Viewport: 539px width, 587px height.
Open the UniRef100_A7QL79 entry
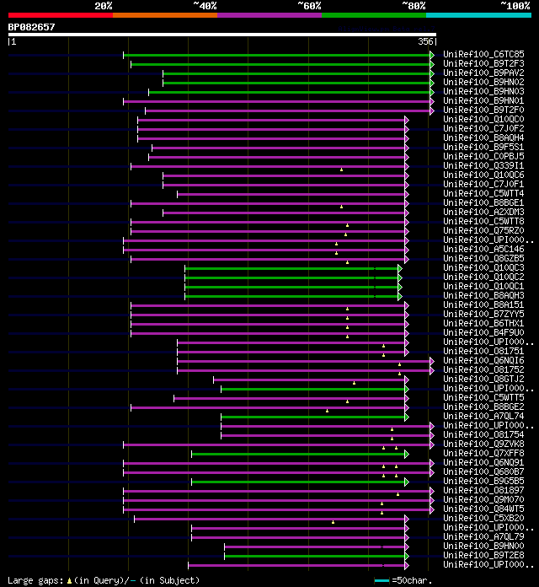click(x=483, y=536)
